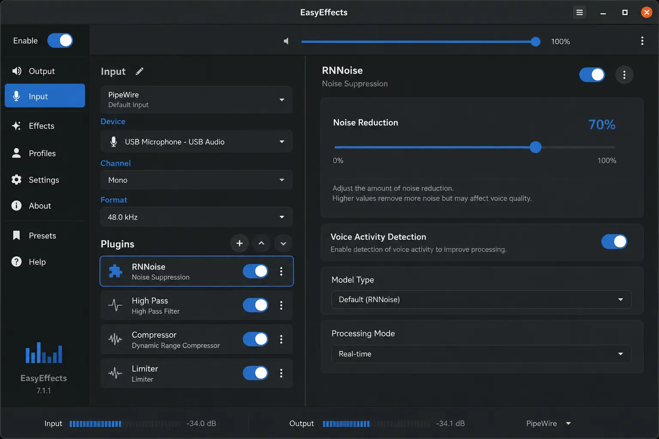Image resolution: width=659 pixels, height=439 pixels.
Task: Open the Effects section
Action: [x=45, y=126]
